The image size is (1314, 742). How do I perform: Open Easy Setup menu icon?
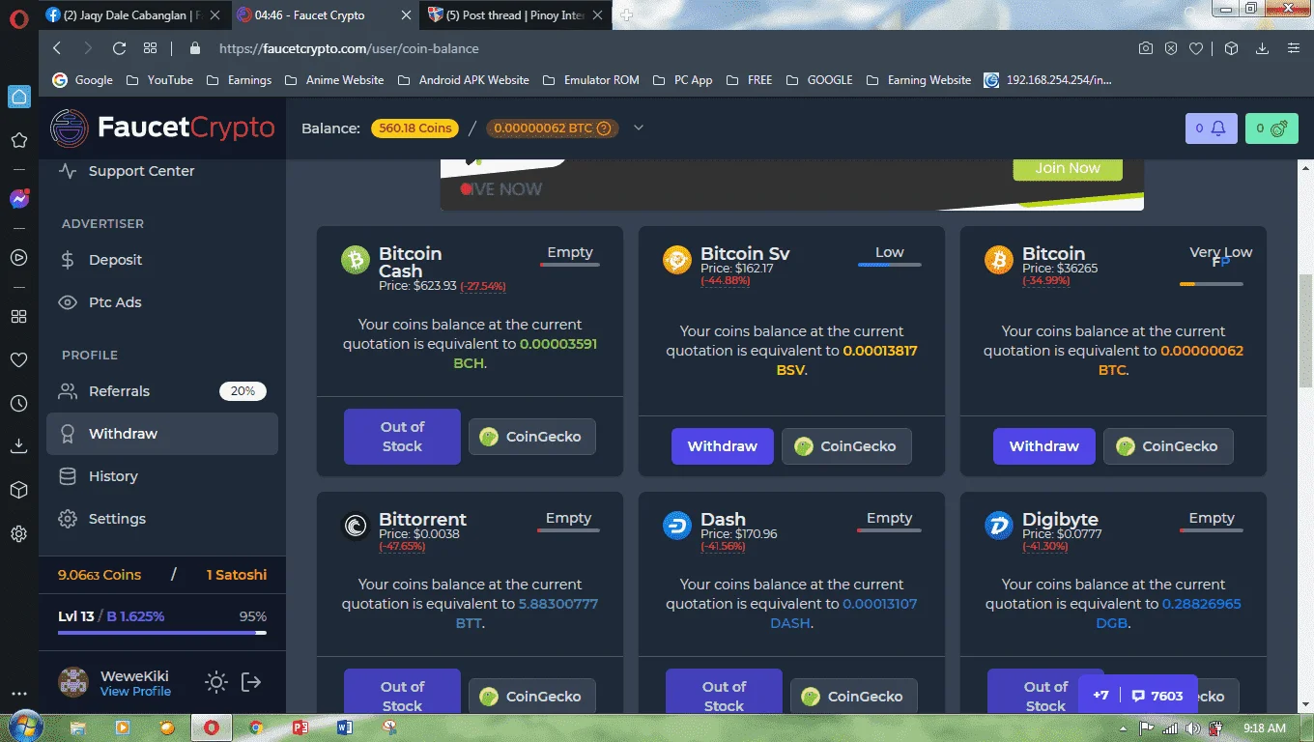pos(1294,48)
